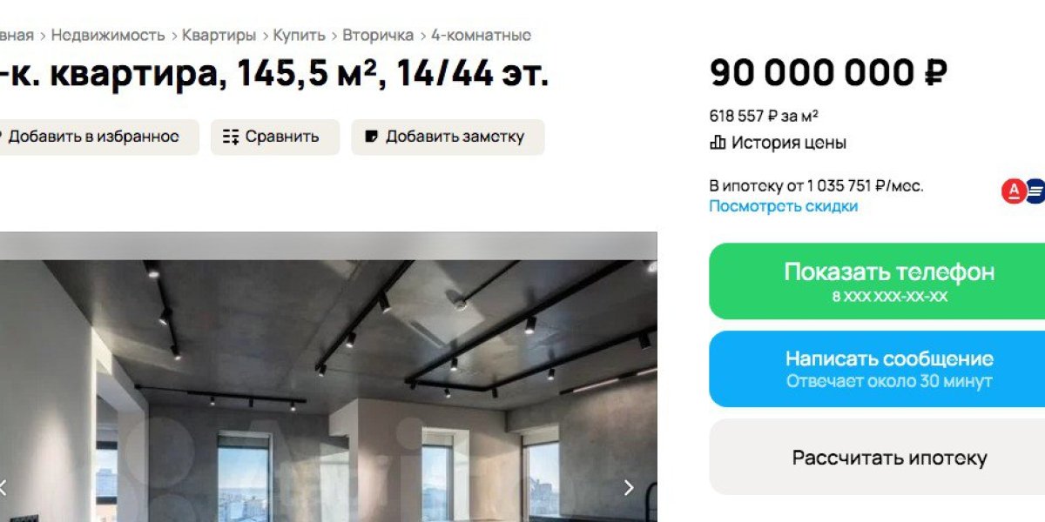Go to Квартиры breadcrumb category
This screenshot has height=522, width=1045.
point(219,36)
